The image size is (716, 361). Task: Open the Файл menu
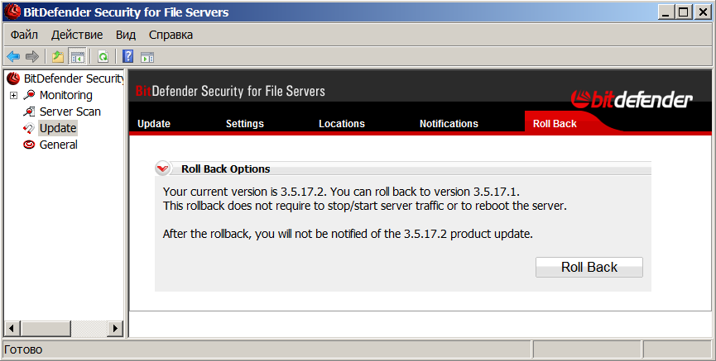tap(25, 35)
